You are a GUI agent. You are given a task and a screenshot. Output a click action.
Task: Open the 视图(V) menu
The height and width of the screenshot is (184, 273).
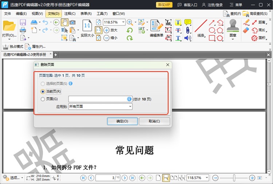(37, 13)
